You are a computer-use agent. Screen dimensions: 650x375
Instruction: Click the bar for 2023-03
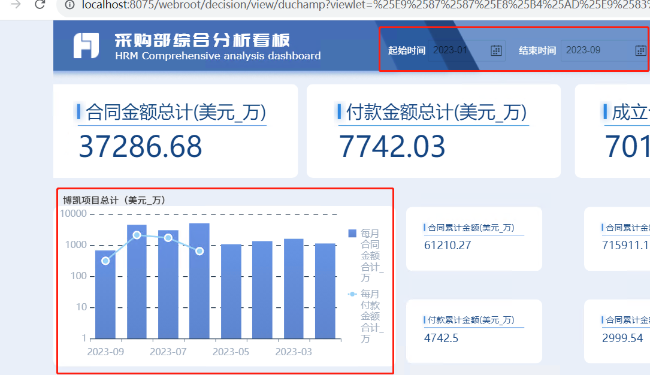pos(294,289)
